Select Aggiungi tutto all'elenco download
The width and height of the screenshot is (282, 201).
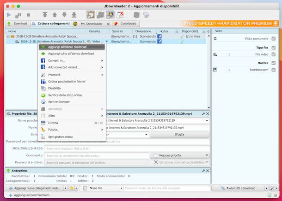[x=72, y=53]
